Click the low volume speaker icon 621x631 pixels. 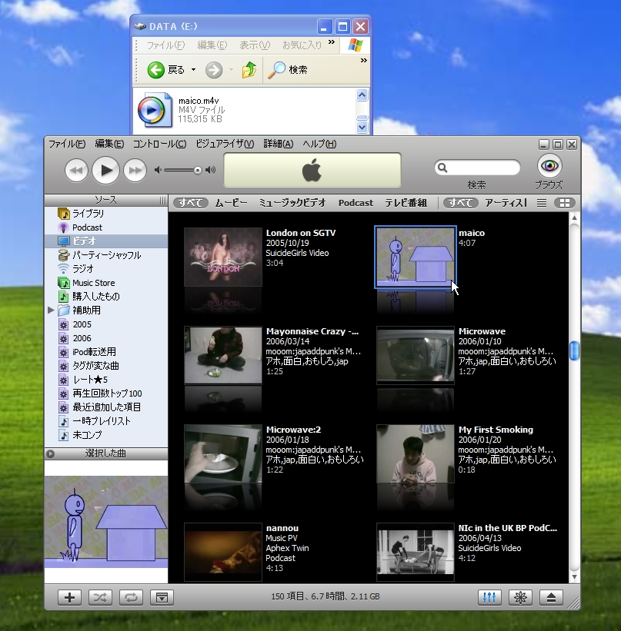(x=158, y=170)
